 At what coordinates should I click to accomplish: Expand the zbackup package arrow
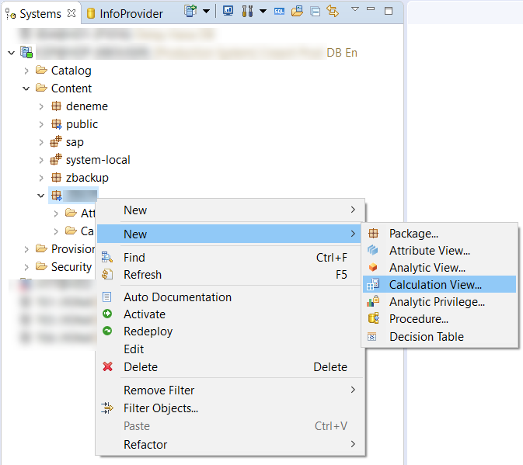[41, 179]
